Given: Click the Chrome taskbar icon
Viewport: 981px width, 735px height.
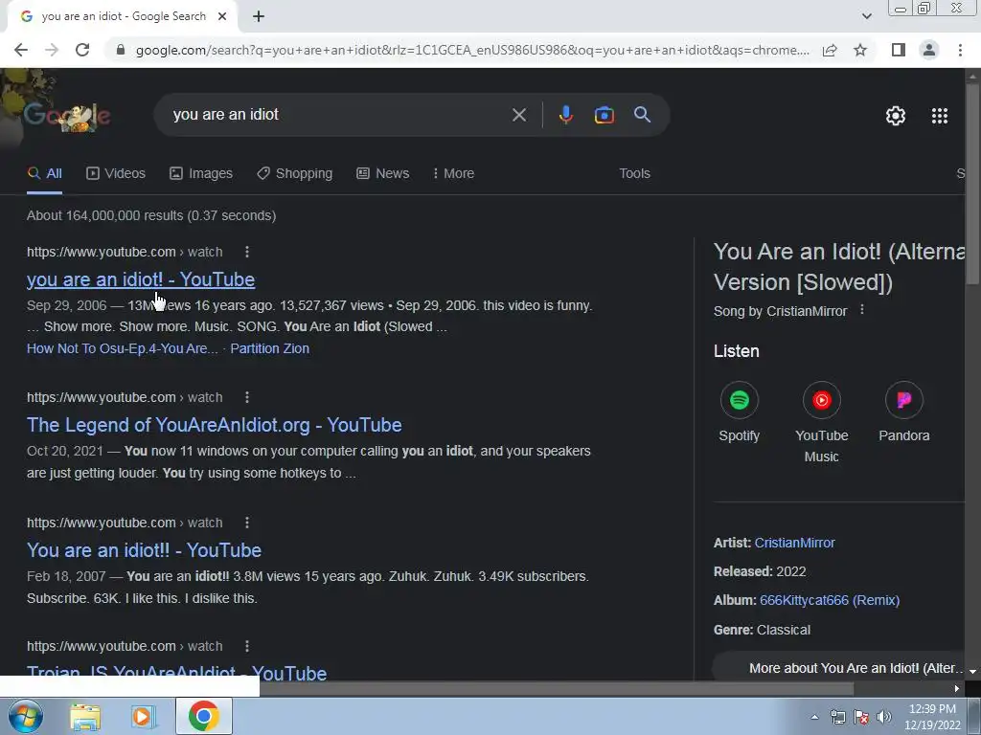Looking at the screenshot, I should point(203,716).
